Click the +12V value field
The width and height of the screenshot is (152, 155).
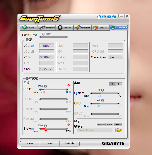pos(46,69)
